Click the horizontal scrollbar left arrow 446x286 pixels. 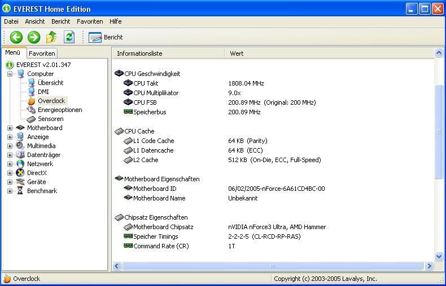[x=117, y=266]
